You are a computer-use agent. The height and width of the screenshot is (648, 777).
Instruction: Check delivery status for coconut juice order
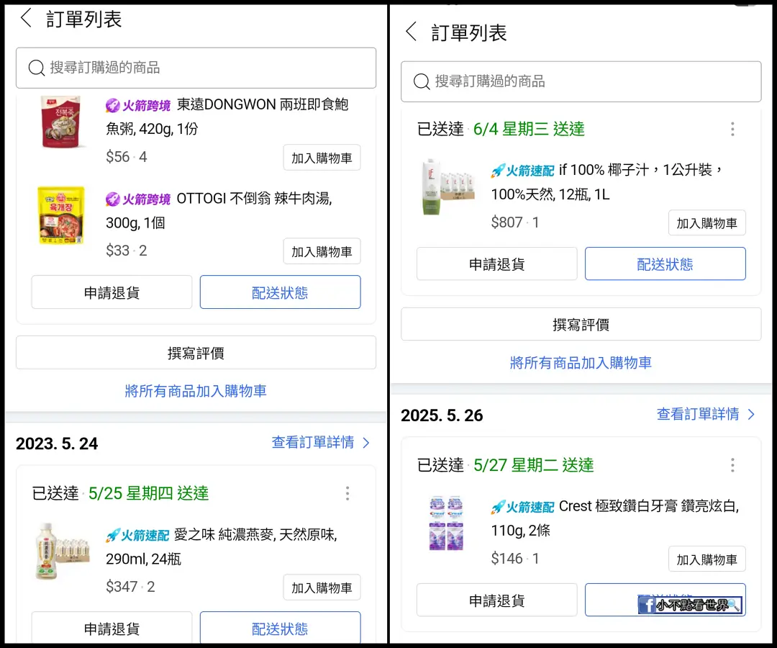pos(665,264)
